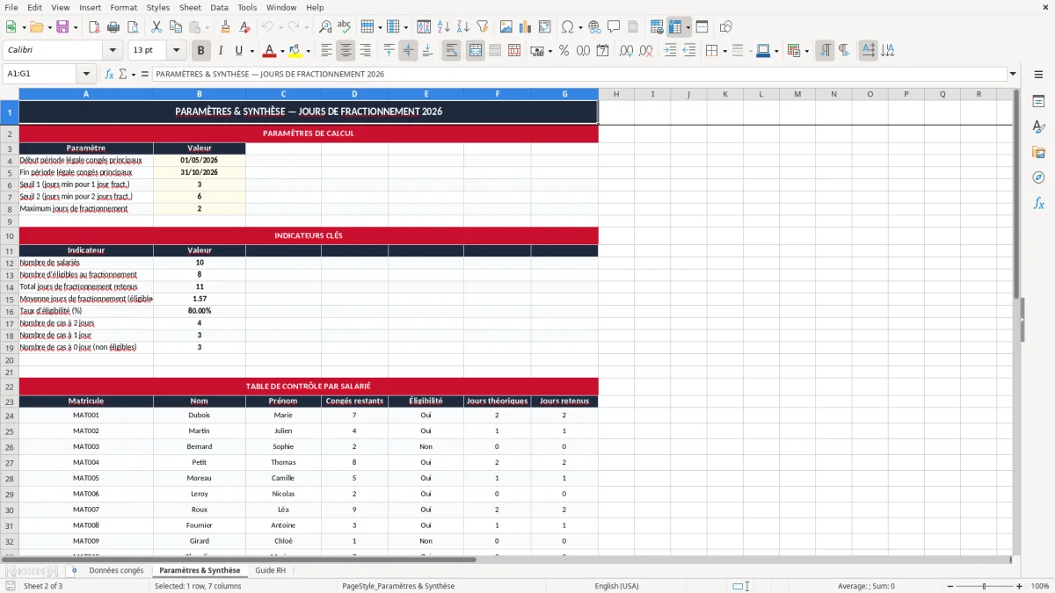1055x593 pixels.
Task: Open the Format menu
Action: [x=124, y=7]
